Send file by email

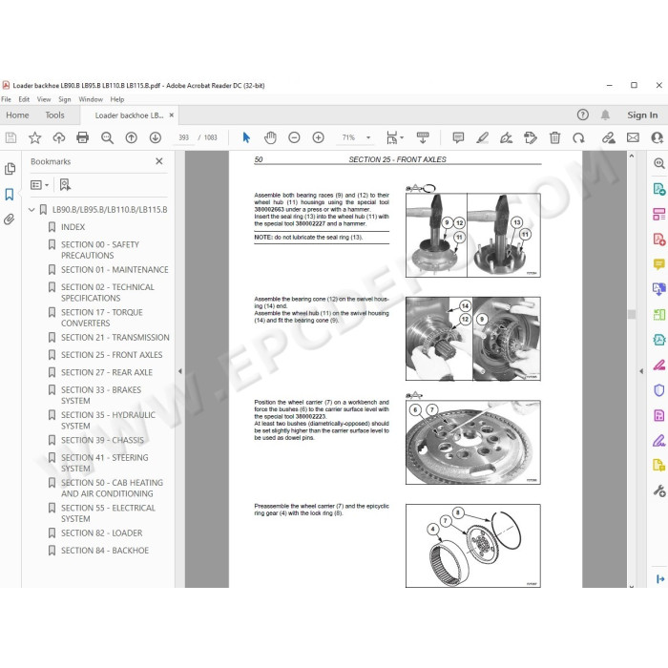tap(633, 137)
